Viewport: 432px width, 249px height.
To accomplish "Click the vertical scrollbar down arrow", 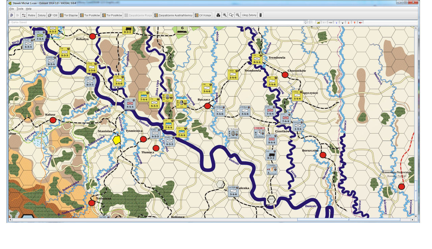I will pos(416,216).
